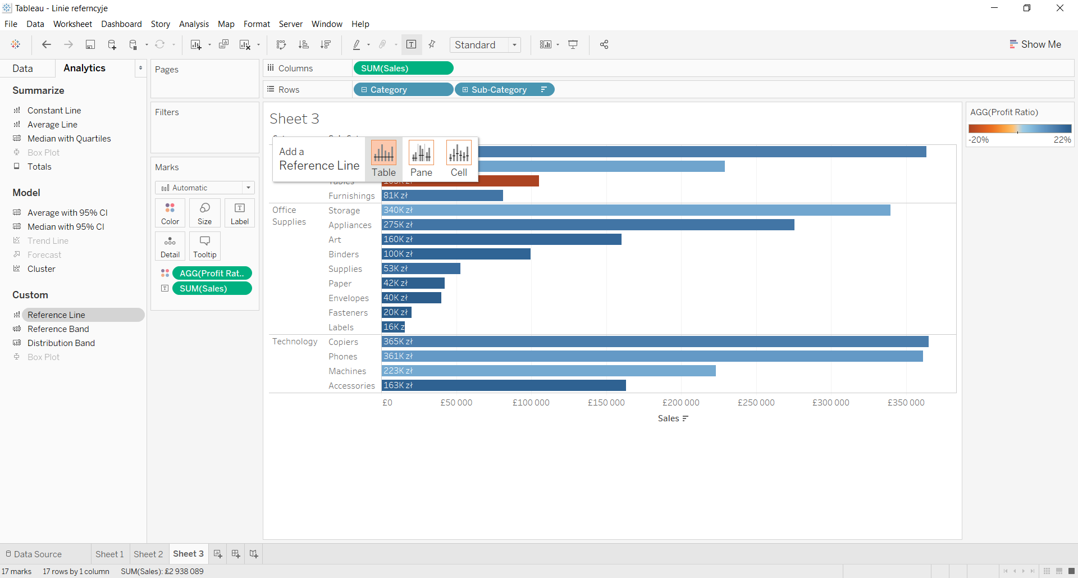The image size is (1078, 578).
Task: Click the Duplicate worksheet toolbar icon
Action: 223,45
